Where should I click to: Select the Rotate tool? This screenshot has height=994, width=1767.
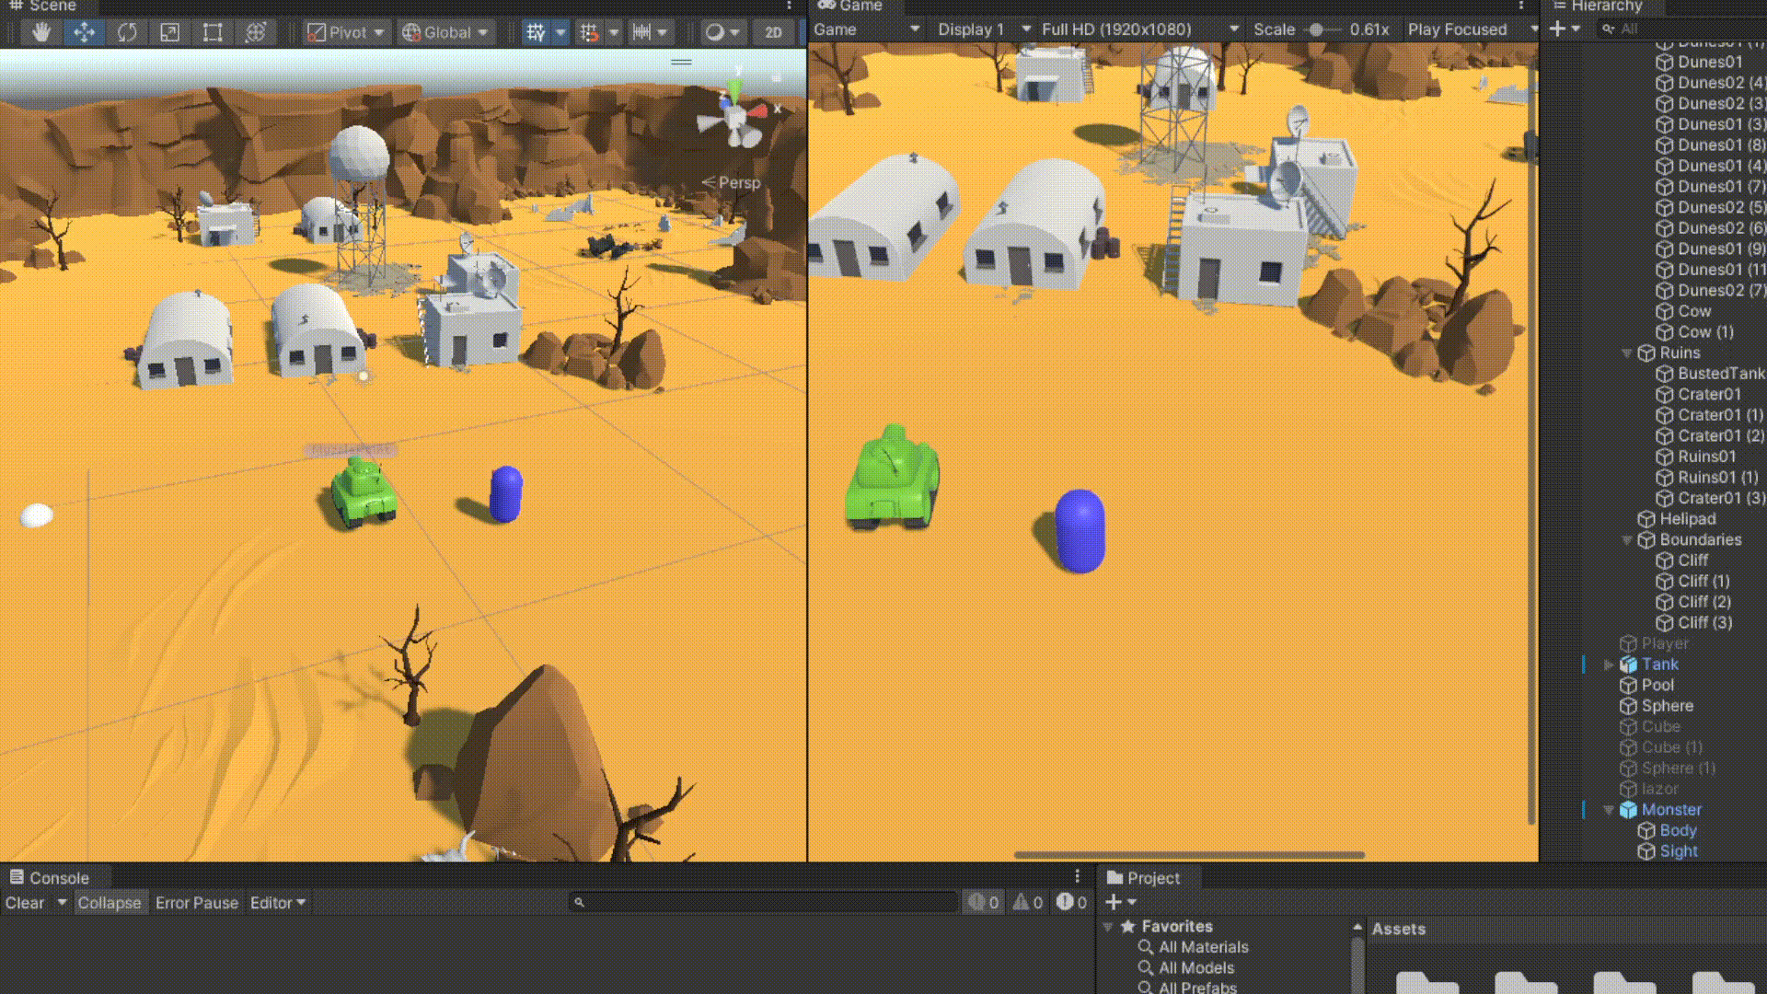[x=127, y=33]
